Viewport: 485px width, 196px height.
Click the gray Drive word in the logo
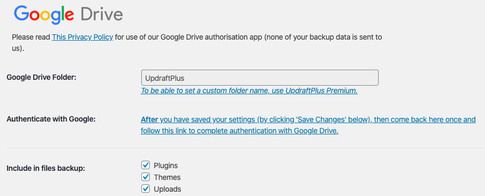[102, 14]
